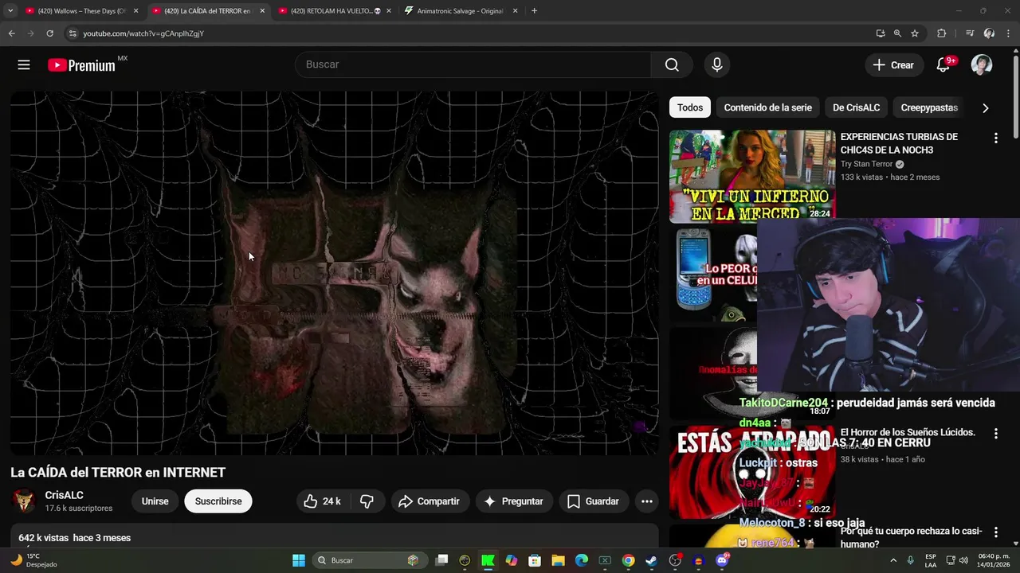The height and width of the screenshot is (573, 1020).
Task: Open Google Chrome taskbar icon
Action: (628, 560)
